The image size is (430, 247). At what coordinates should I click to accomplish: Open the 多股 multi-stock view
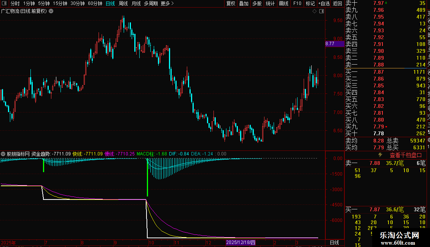pyautogui.click(x=257, y=3)
